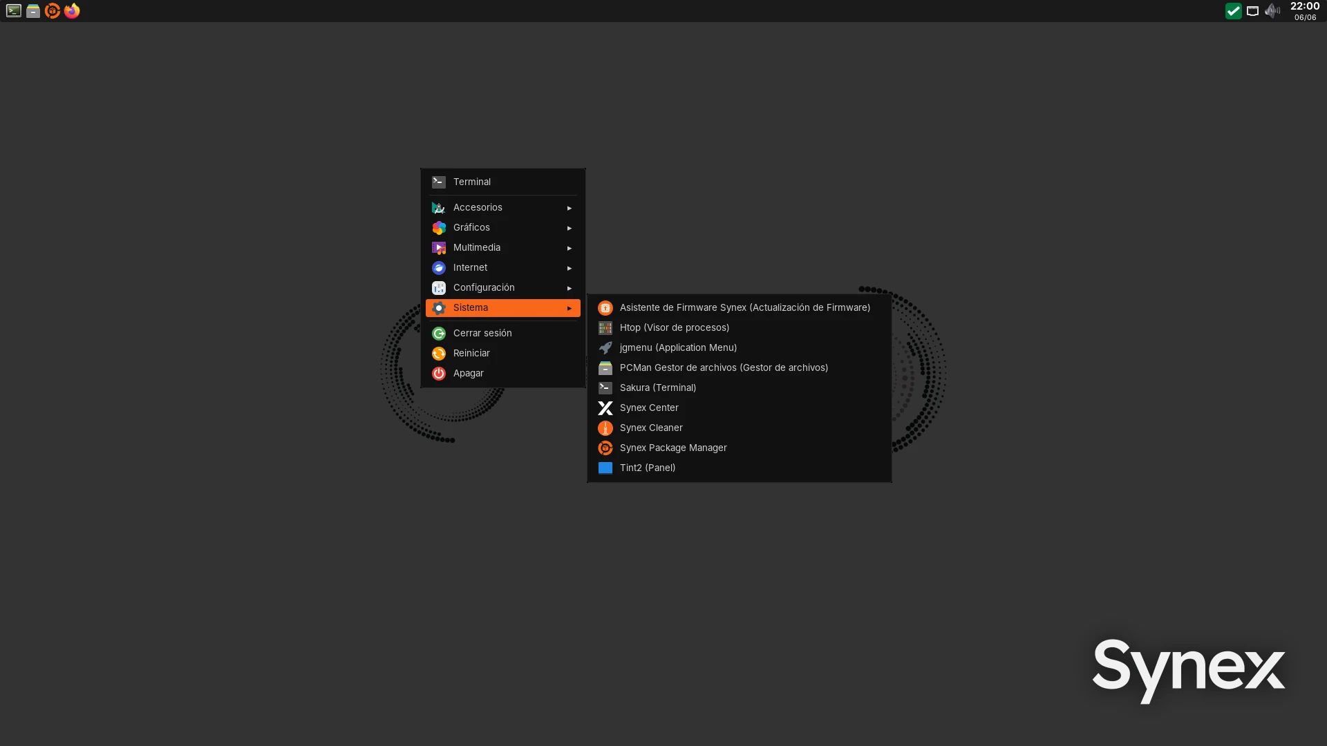Image resolution: width=1327 pixels, height=746 pixels.
Task: Launch Firefox from the top panel
Action: click(x=72, y=10)
